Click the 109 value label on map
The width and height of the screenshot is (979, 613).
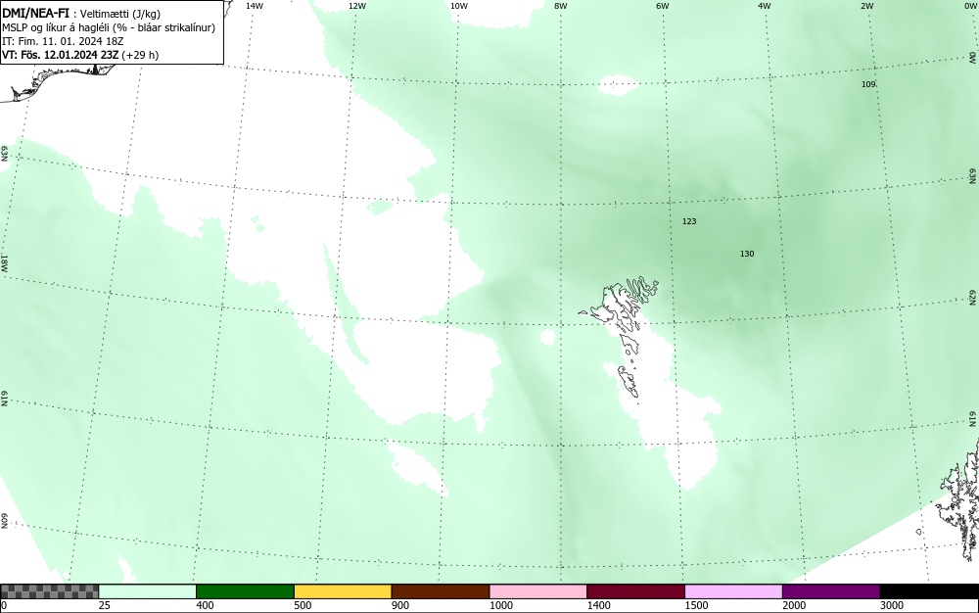[x=868, y=84]
